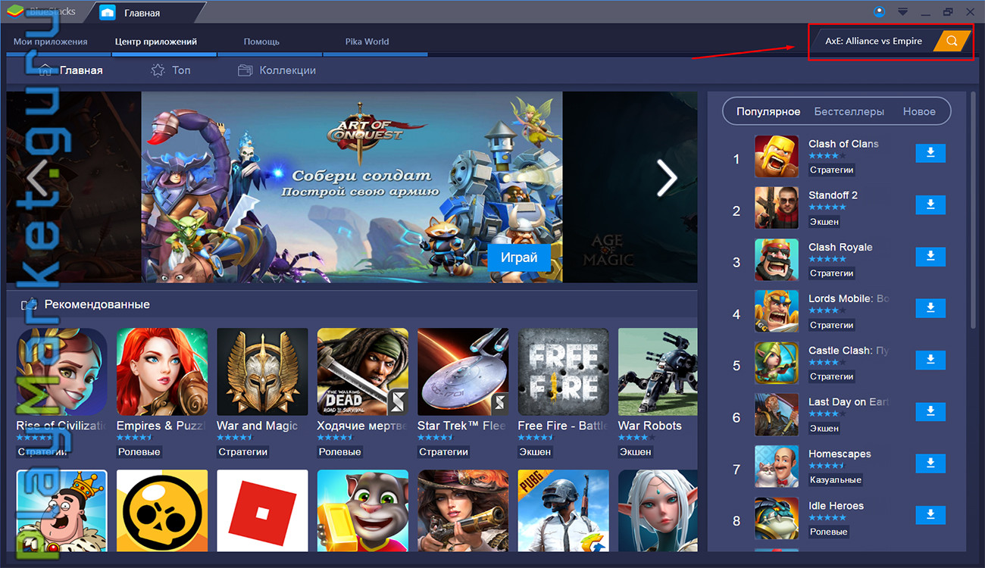Open Idle Heroes app icon
The width and height of the screenshot is (985, 568).
tap(777, 518)
